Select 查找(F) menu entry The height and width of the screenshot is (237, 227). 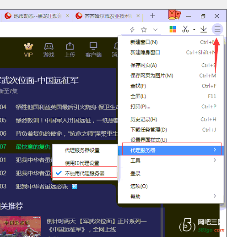pos(171,86)
